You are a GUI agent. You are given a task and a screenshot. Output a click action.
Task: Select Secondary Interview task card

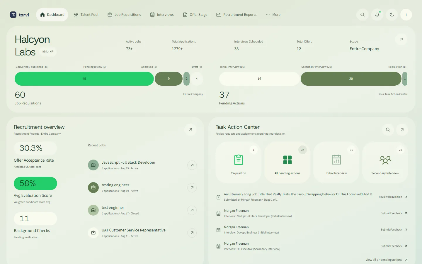[385, 162]
